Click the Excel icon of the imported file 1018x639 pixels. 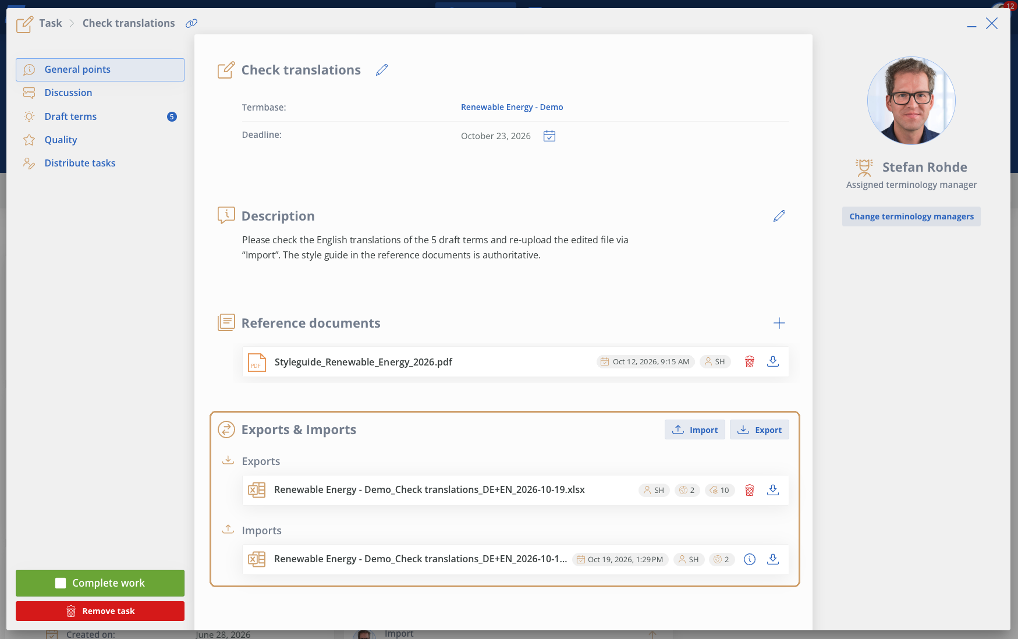[257, 559]
